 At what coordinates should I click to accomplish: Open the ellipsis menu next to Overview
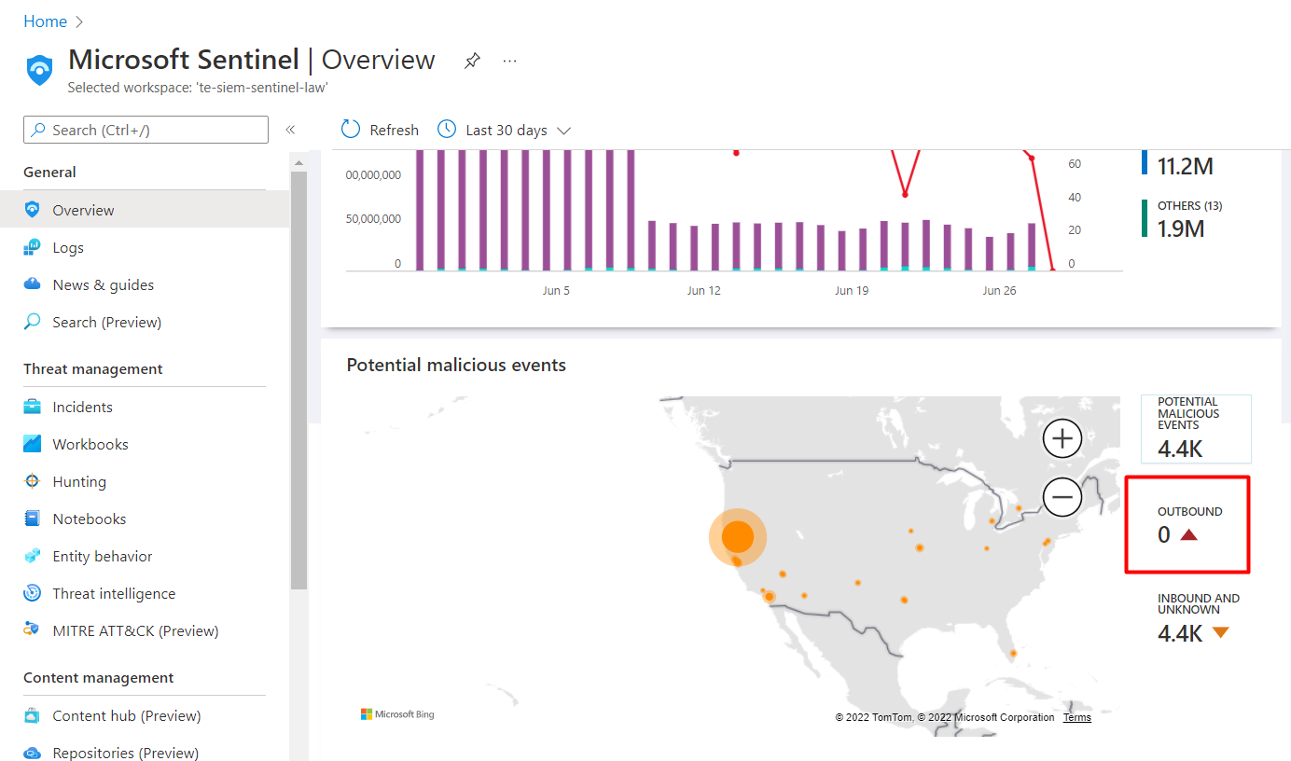(509, 60)
